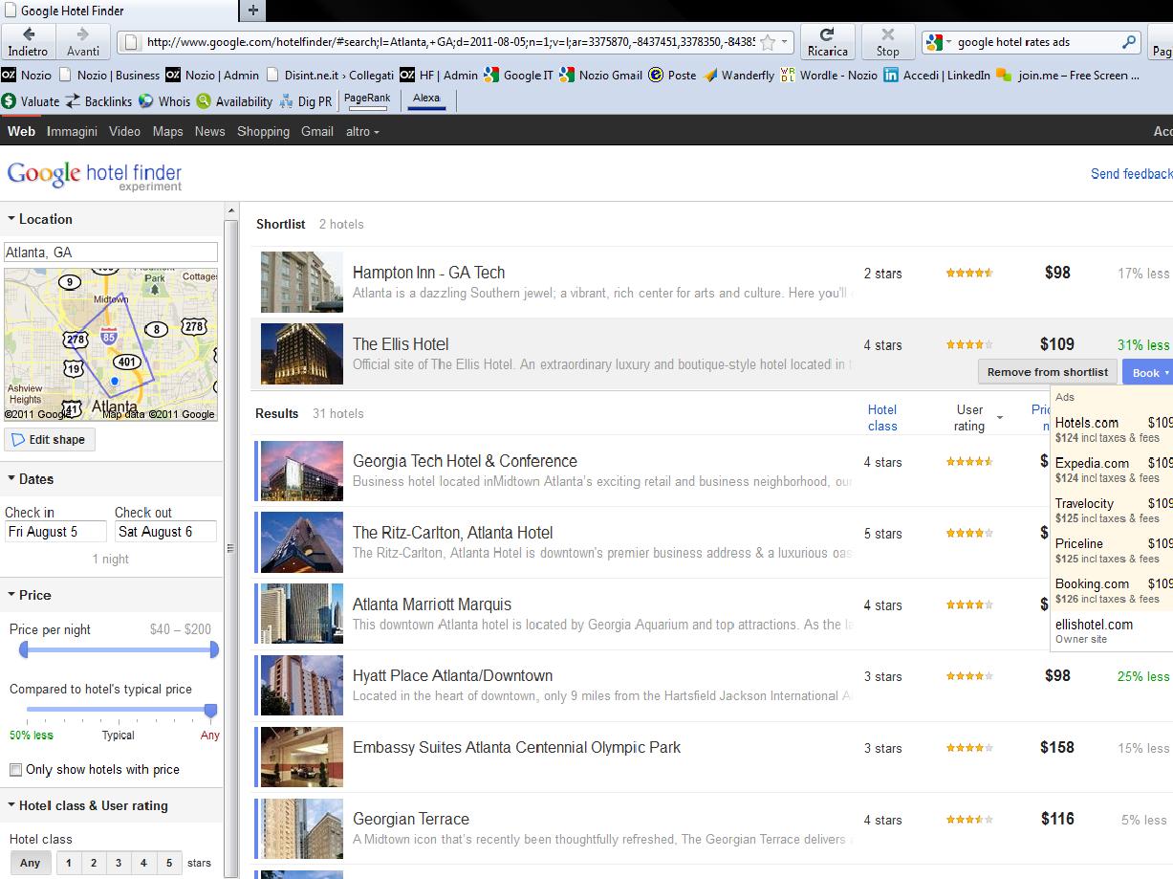This screenshot has height=879, width=1173.
Task: Click the Availability toolbar item
Action: [234, 100]
